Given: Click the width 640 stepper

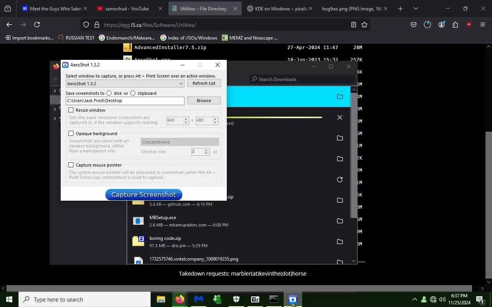Looking at the screenshot, I should pos(186,120).
